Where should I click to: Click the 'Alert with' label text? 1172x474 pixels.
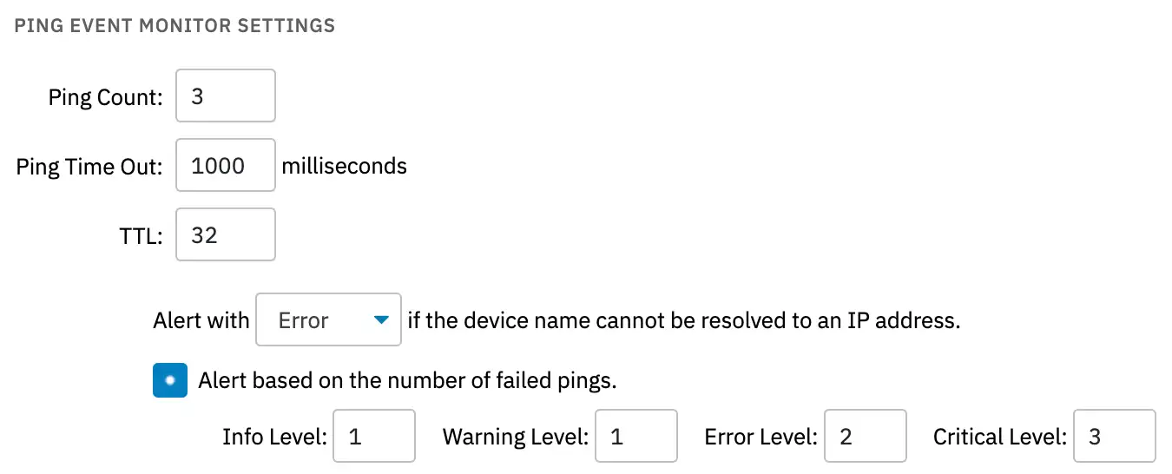(201, 320)
